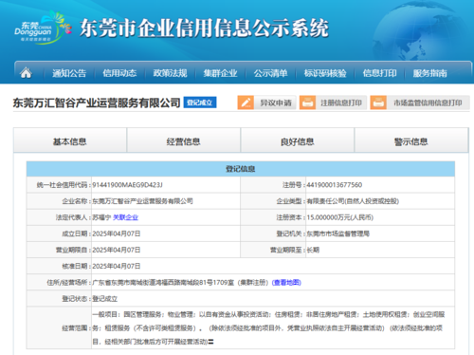Click the 经营范围 label
The image size is (474, 355).
pyautogui.click(x=76, y=328)
